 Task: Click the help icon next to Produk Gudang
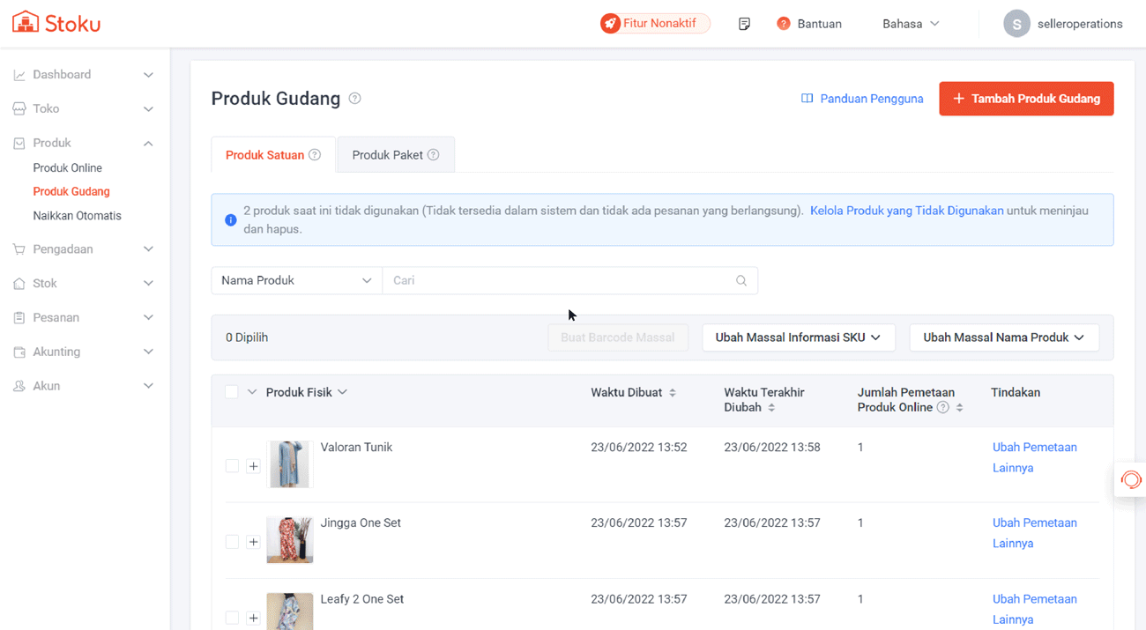354,99
